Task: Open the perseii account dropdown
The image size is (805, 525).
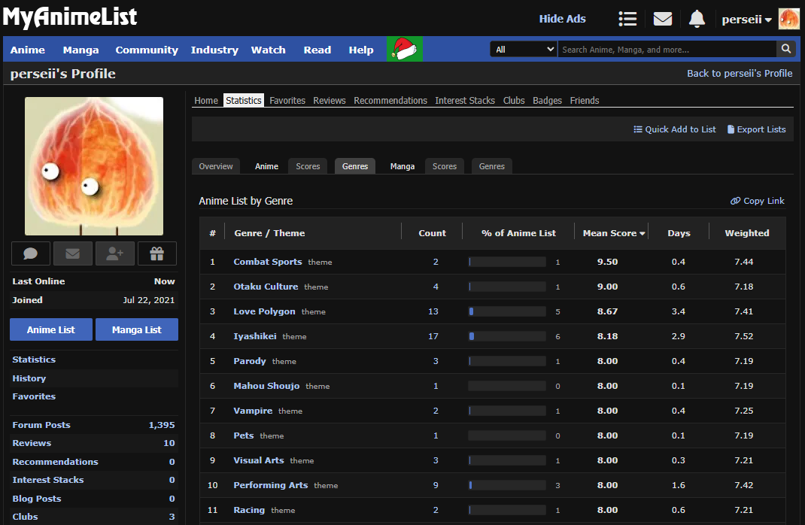Action: coord(746,20)
